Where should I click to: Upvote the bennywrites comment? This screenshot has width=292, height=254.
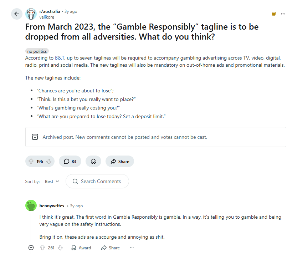pyautogui.click(x=42, y=248)
